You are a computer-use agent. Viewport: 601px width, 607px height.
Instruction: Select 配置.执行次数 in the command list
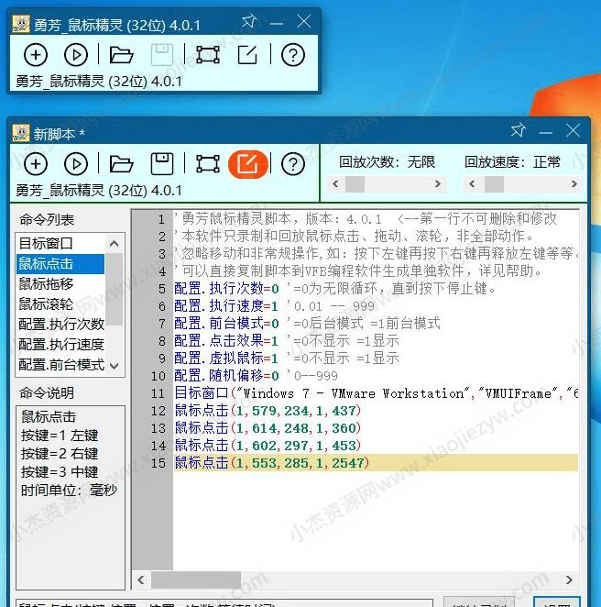(x=60, y=325)
